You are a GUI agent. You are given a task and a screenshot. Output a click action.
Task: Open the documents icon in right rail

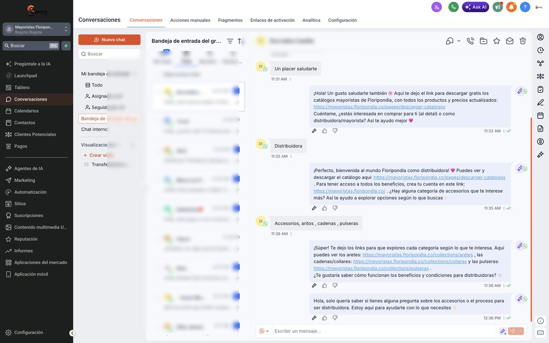coord(540,128)
